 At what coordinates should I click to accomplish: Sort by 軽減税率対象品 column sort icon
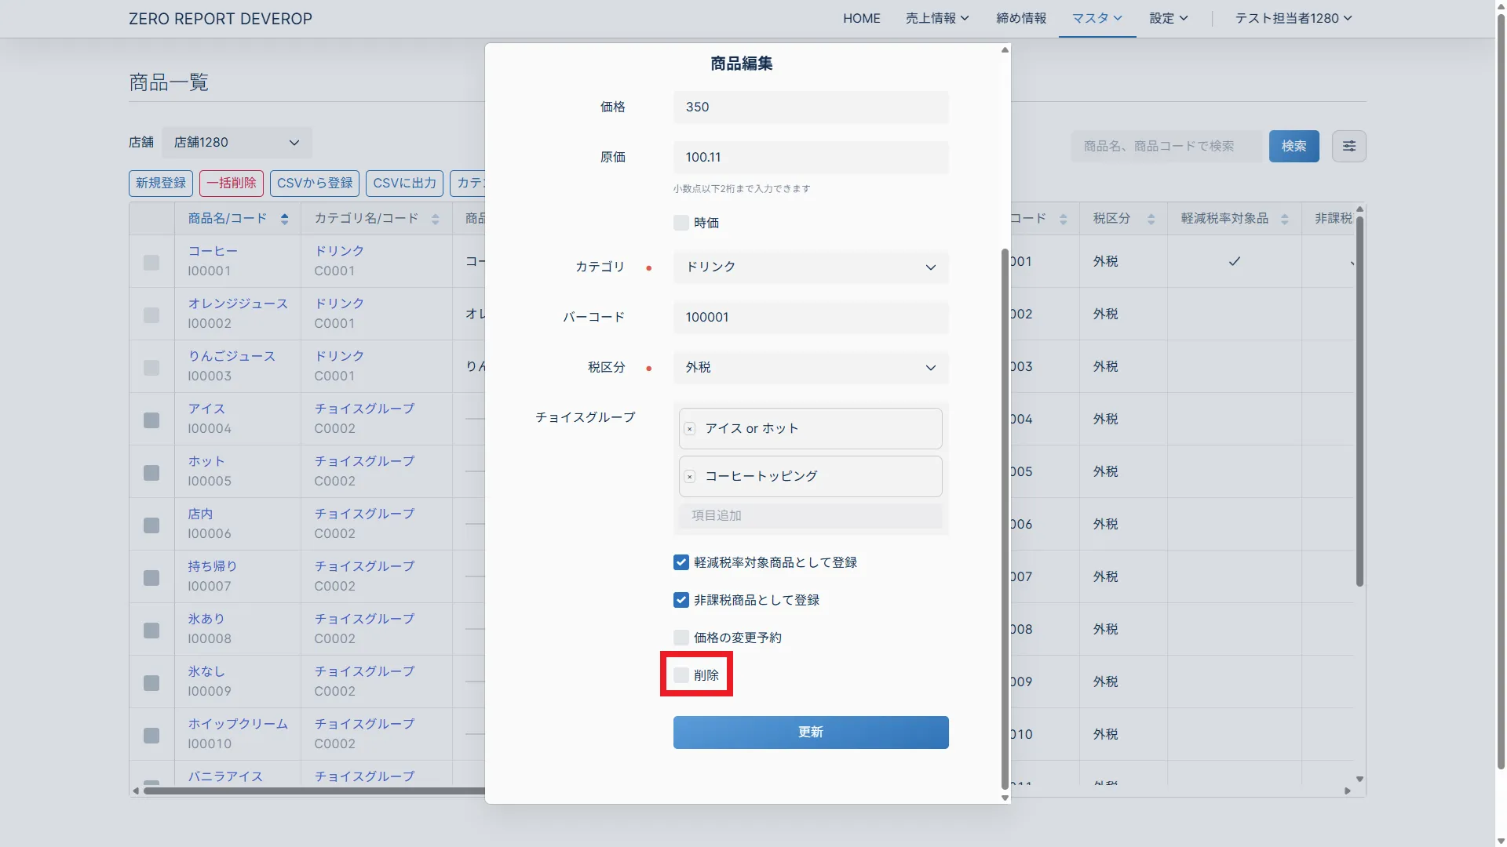(x=1284, y=219)
